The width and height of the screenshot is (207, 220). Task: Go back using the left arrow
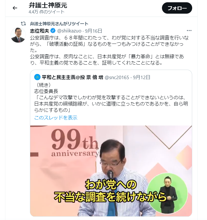15,8
